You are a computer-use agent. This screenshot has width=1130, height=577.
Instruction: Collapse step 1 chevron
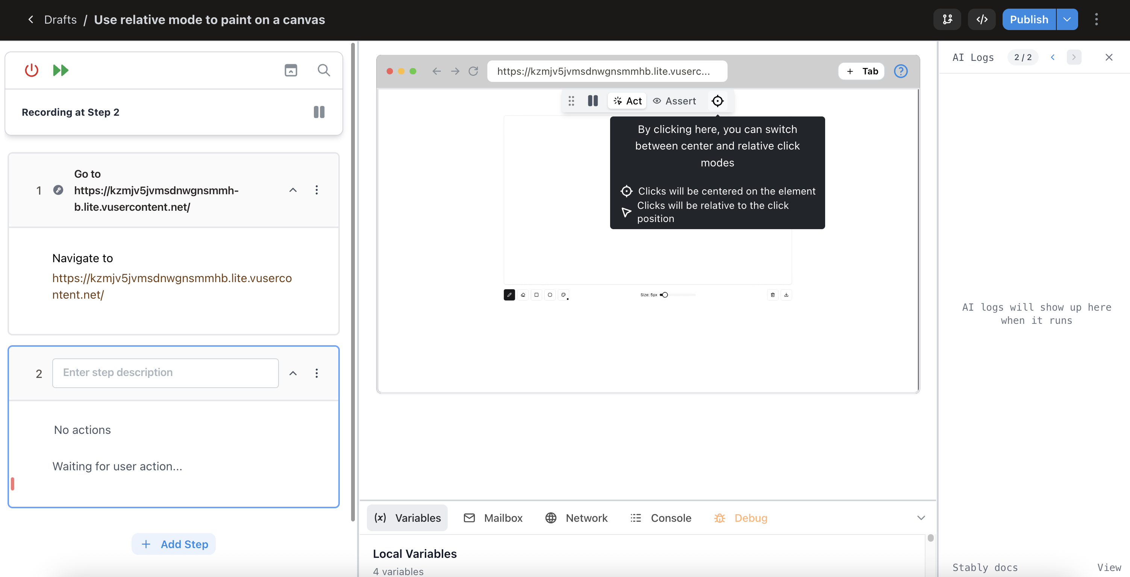pos(292,190)
